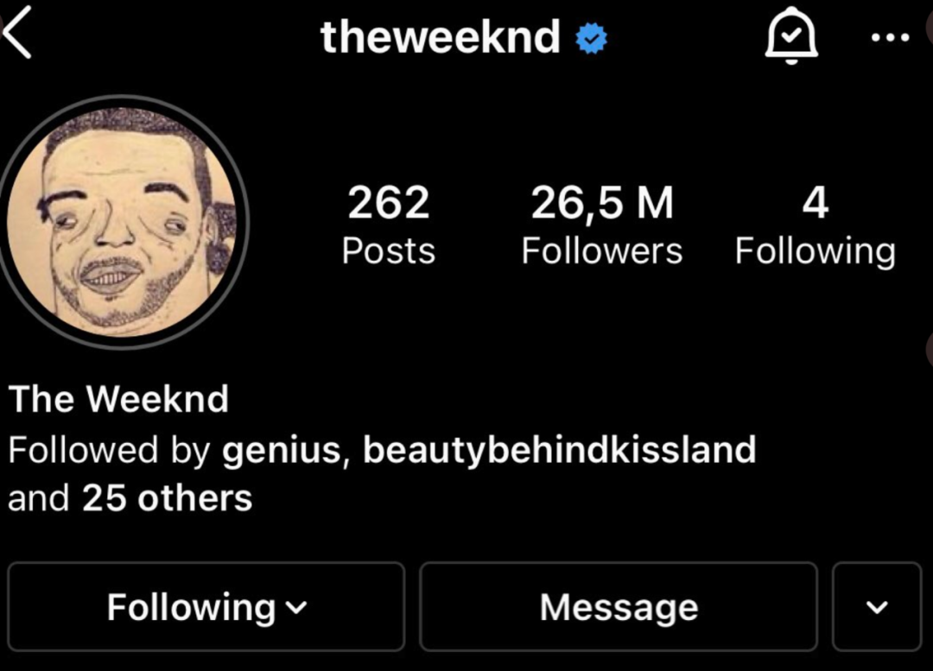This screenshot has height=671, width=933.
Task: Expand the Following button dropdown
Action: pyautogui.click(x=206, y=607)
